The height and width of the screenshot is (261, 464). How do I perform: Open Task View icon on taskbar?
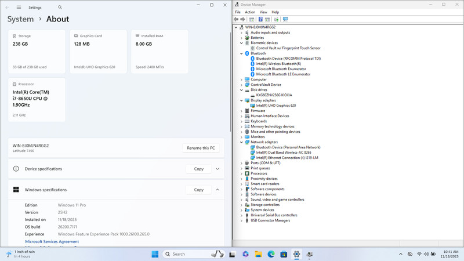click(x=233, y=254)
